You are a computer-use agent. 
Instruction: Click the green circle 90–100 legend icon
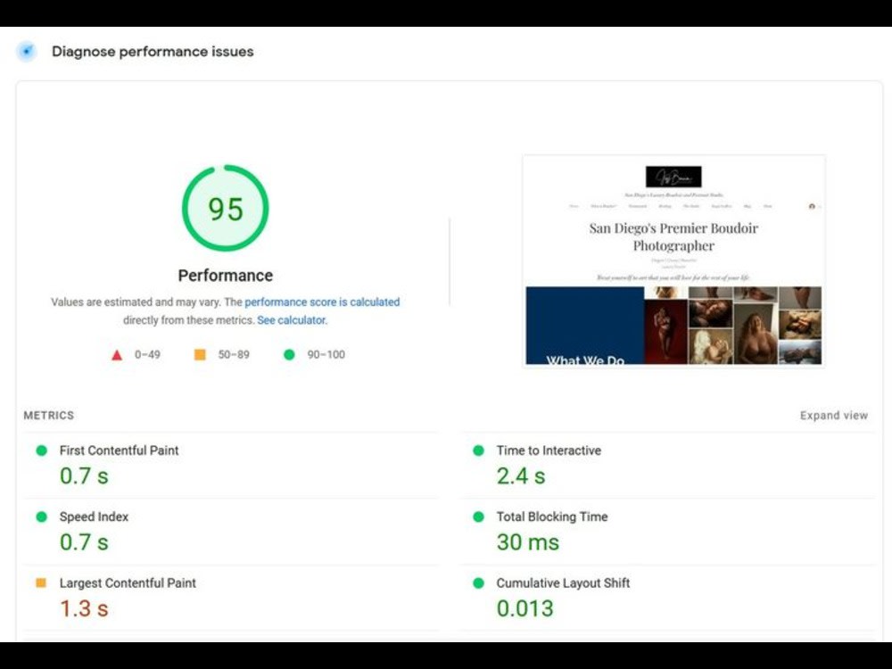[x=289, y=354]
